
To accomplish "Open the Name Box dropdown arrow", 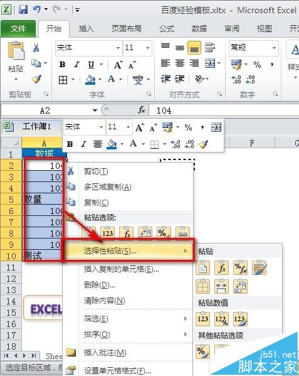I will pos(95,110).
